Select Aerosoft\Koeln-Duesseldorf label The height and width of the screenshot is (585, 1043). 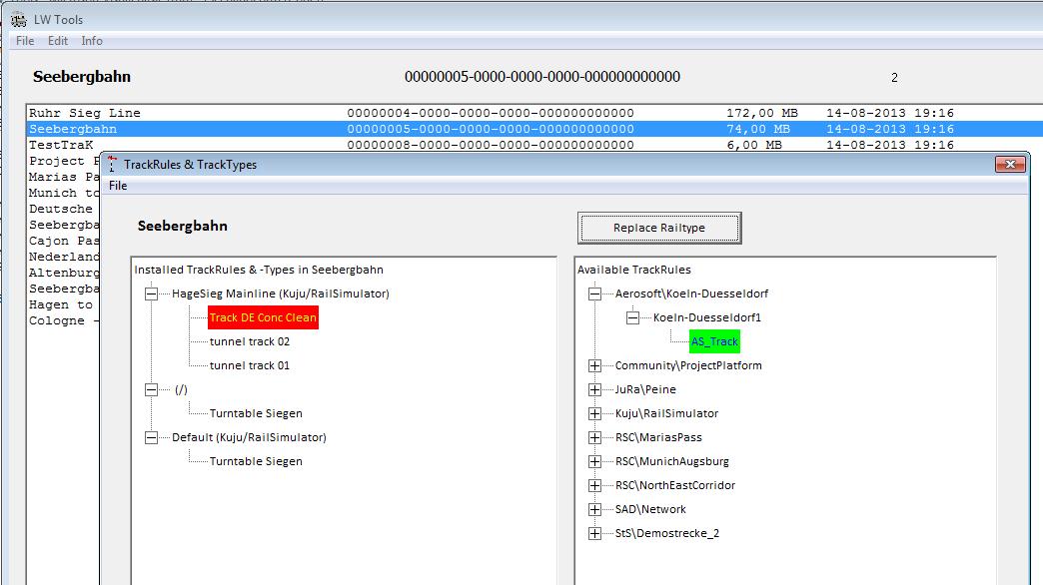pyautogui.click(x=691, y=293)
